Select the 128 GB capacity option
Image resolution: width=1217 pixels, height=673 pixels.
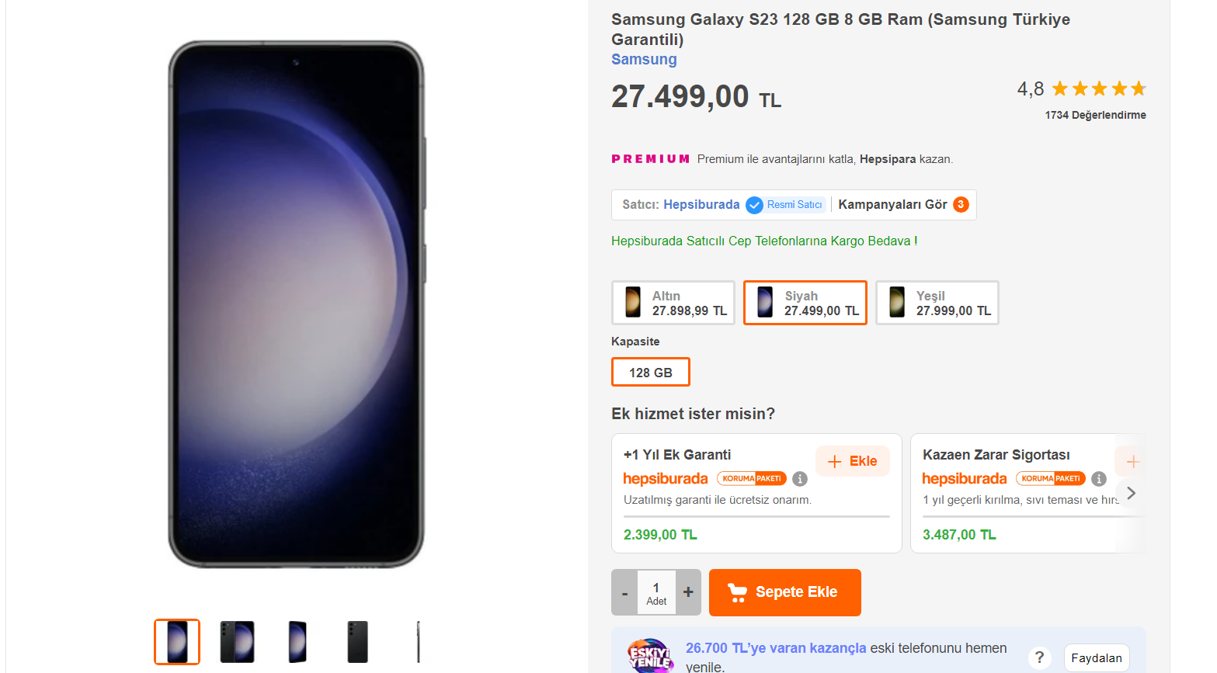coord(651,373)
